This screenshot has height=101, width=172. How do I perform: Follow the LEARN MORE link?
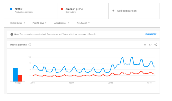pyautogui.click(x=150, y=34)
